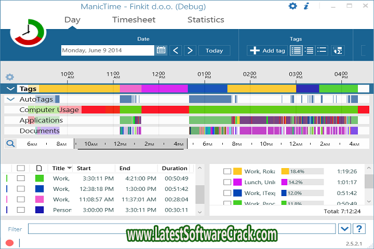Check the box for 3:30:11 PM Work entry
This screenshot has width=374, height=249.
(x=21, y=178)
